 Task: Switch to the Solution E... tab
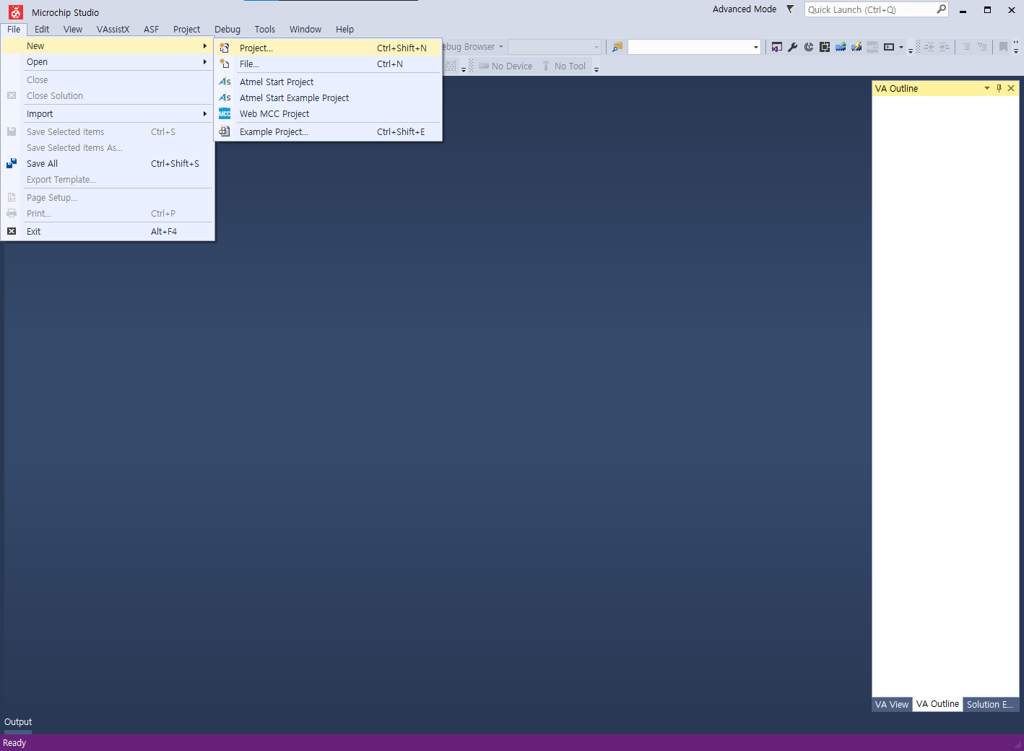click(990, 704)
